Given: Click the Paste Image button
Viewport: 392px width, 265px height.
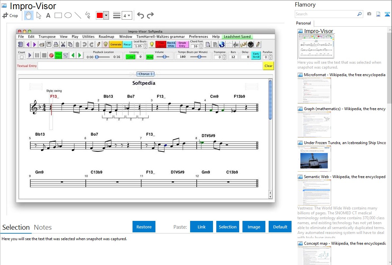Looking at the screenshot, I should [x=254, y=227].
